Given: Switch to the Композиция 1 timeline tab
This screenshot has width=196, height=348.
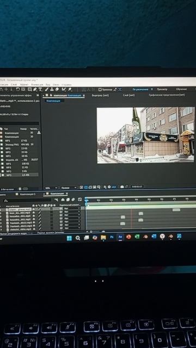Looking at the screenshot, I should click(28, 194).
